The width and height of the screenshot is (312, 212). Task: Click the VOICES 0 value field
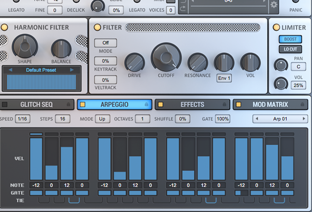(x=170, y=10)
